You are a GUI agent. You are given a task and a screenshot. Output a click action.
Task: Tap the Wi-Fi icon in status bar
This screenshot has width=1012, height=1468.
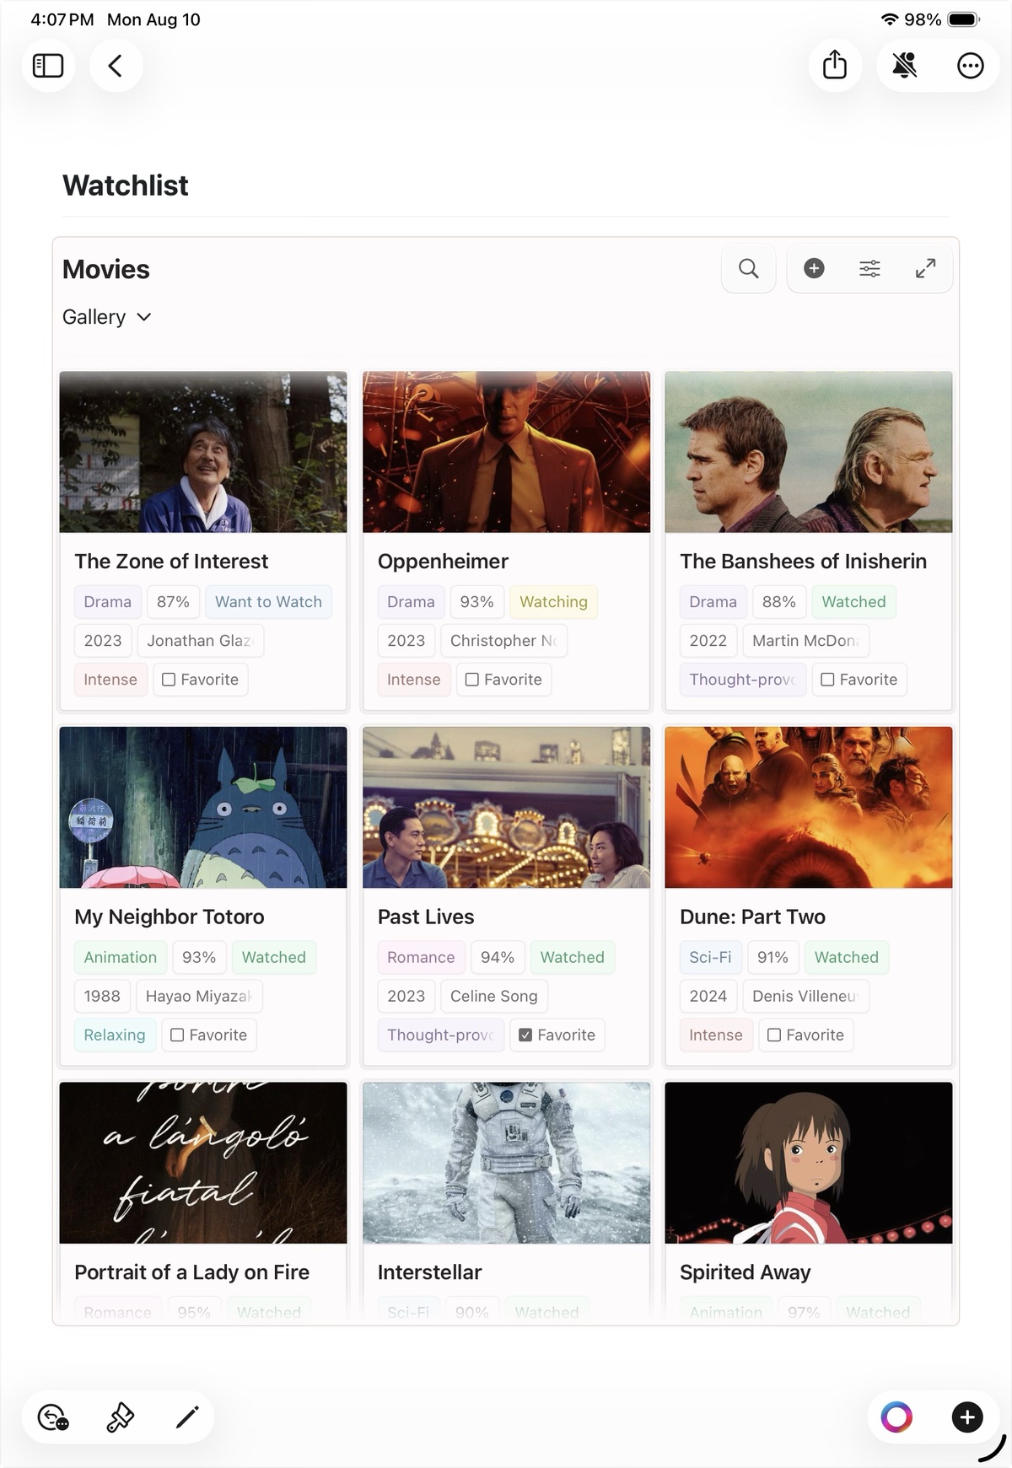pyautogui.click(x=890, y=19)
